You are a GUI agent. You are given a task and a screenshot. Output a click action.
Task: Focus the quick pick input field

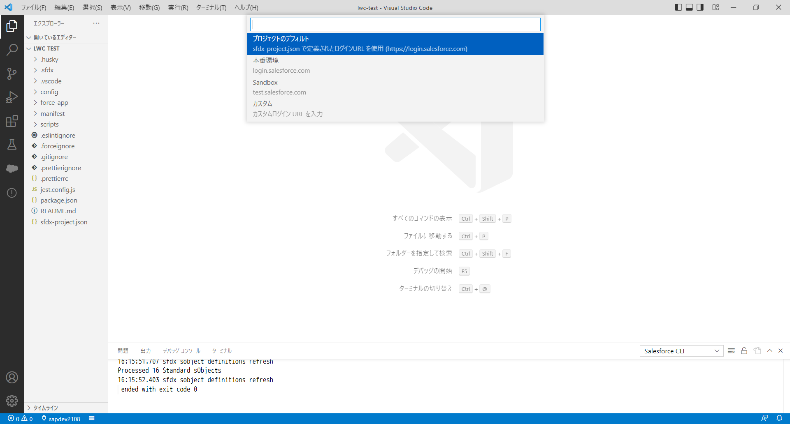395,24
